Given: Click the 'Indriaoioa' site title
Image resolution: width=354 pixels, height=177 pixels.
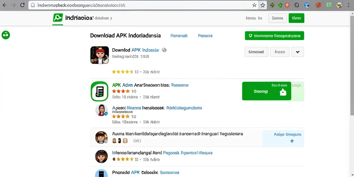Looking at the screenshot, I should pyautogui.click(x=79, y=18).
